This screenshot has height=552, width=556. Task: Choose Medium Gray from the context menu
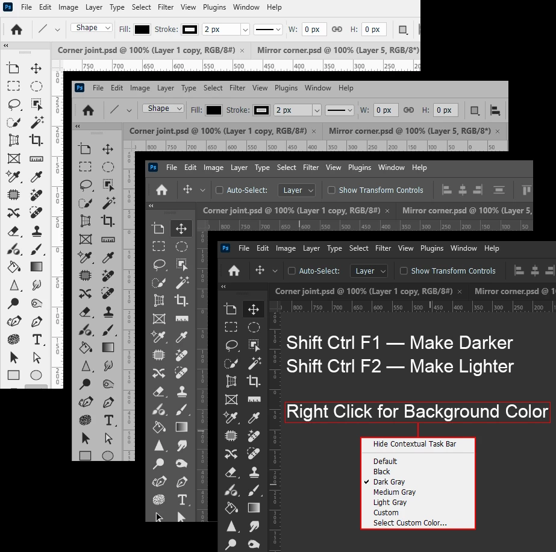point(395,492)
